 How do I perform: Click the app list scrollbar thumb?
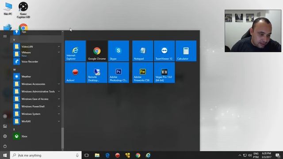63,138
